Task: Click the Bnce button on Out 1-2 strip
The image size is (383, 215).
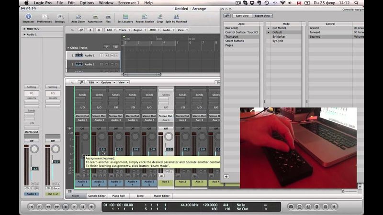Action: (x=56, y=188)
